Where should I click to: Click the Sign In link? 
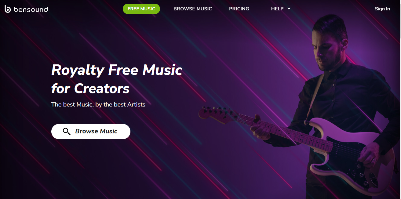click(x=382, y=9)
